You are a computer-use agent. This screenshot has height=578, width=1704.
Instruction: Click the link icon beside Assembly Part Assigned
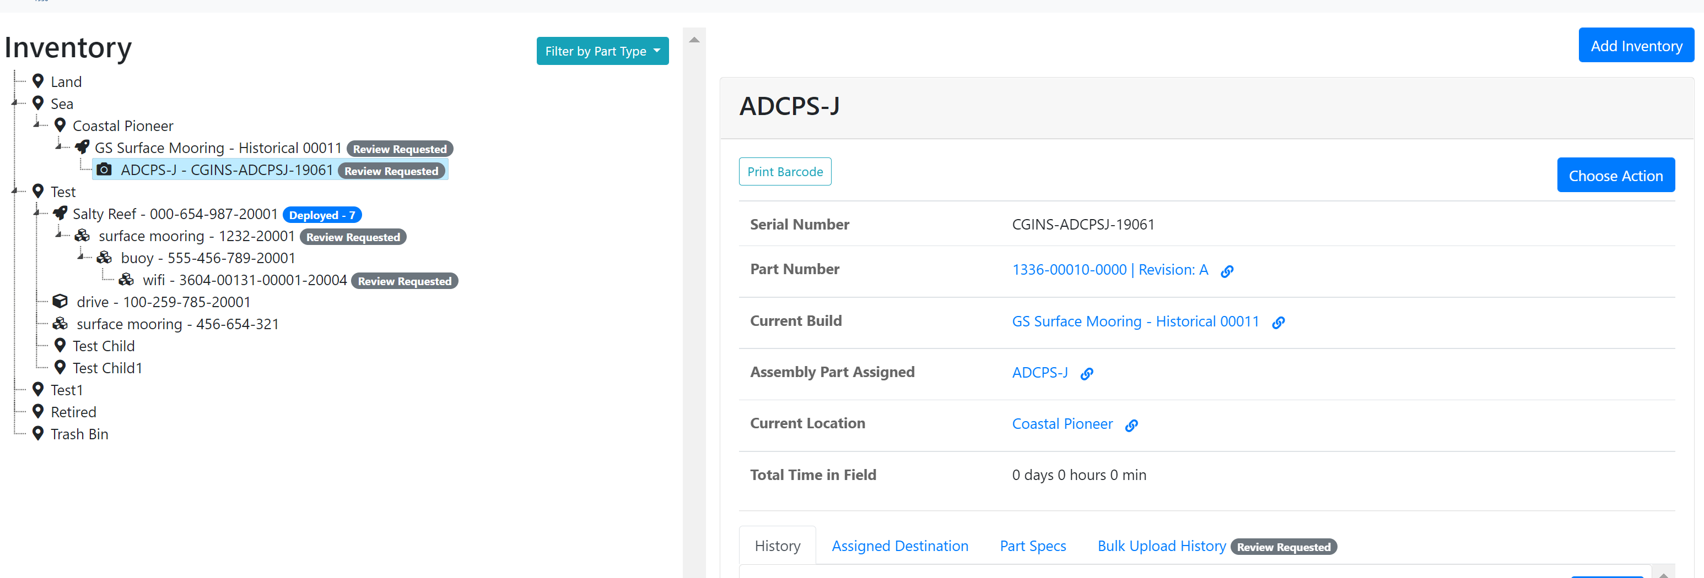click(x=1087, y=374)
